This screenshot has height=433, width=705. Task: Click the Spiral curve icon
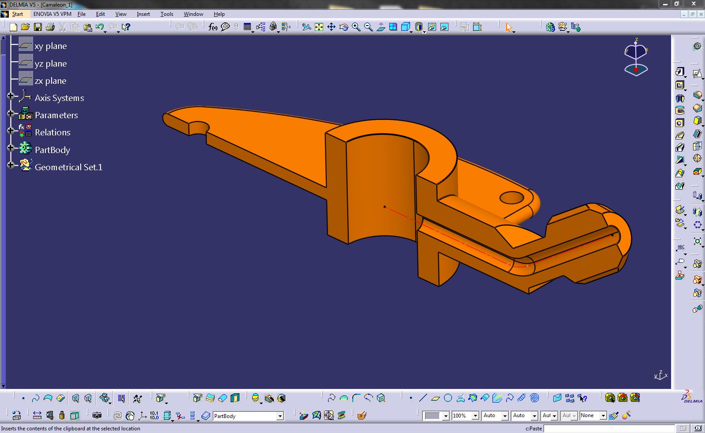point(534,398)
